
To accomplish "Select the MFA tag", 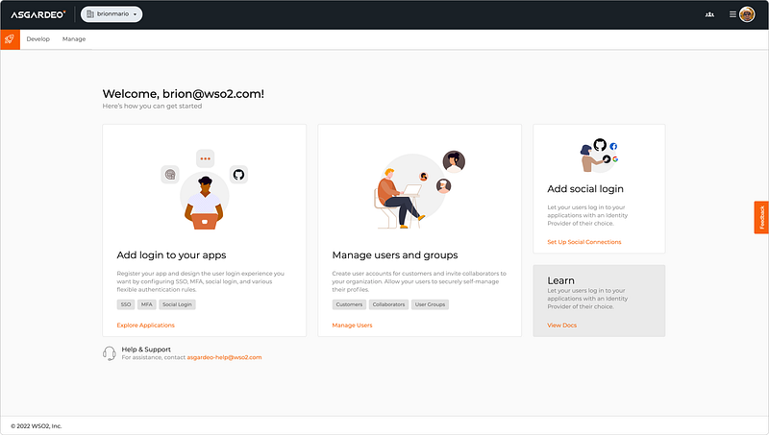I will (x=147, y=304).
